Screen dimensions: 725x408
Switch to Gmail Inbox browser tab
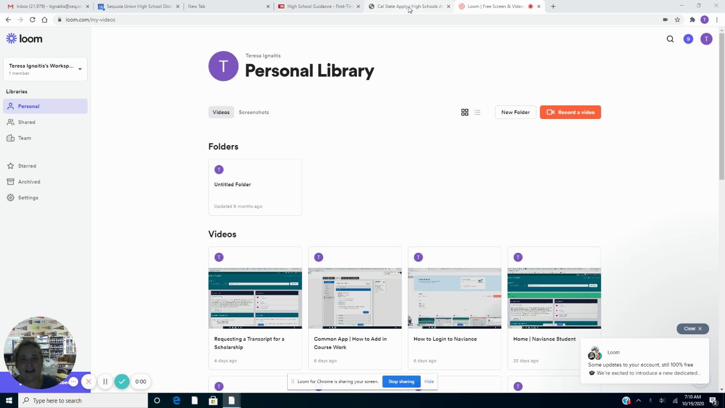pyautogui.click(x=48, y=6)
